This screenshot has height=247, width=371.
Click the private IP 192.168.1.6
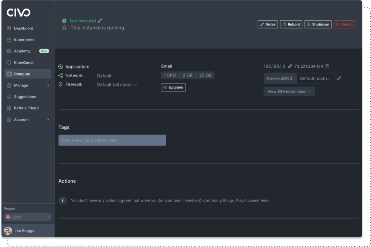pyautogui.click(x=274, y=66)
